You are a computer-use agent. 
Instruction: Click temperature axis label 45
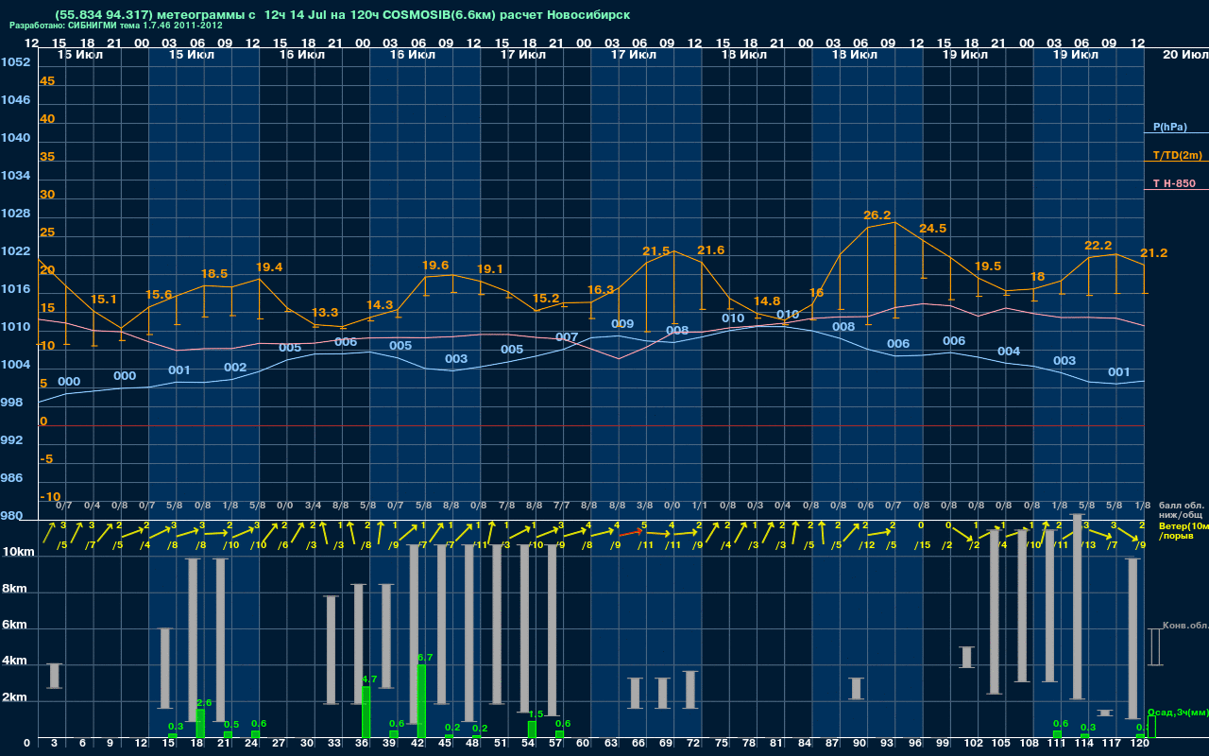pyautogui.click(x=47, y=81)
